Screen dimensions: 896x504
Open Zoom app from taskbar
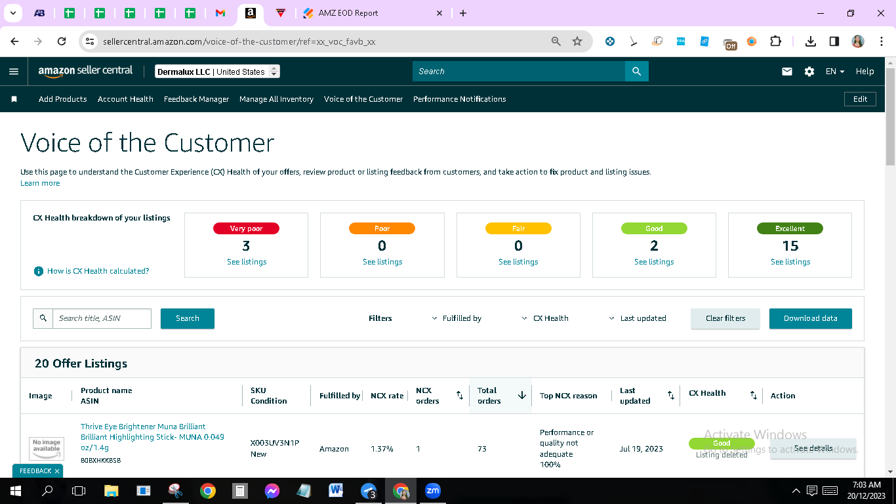coord(432,490)
